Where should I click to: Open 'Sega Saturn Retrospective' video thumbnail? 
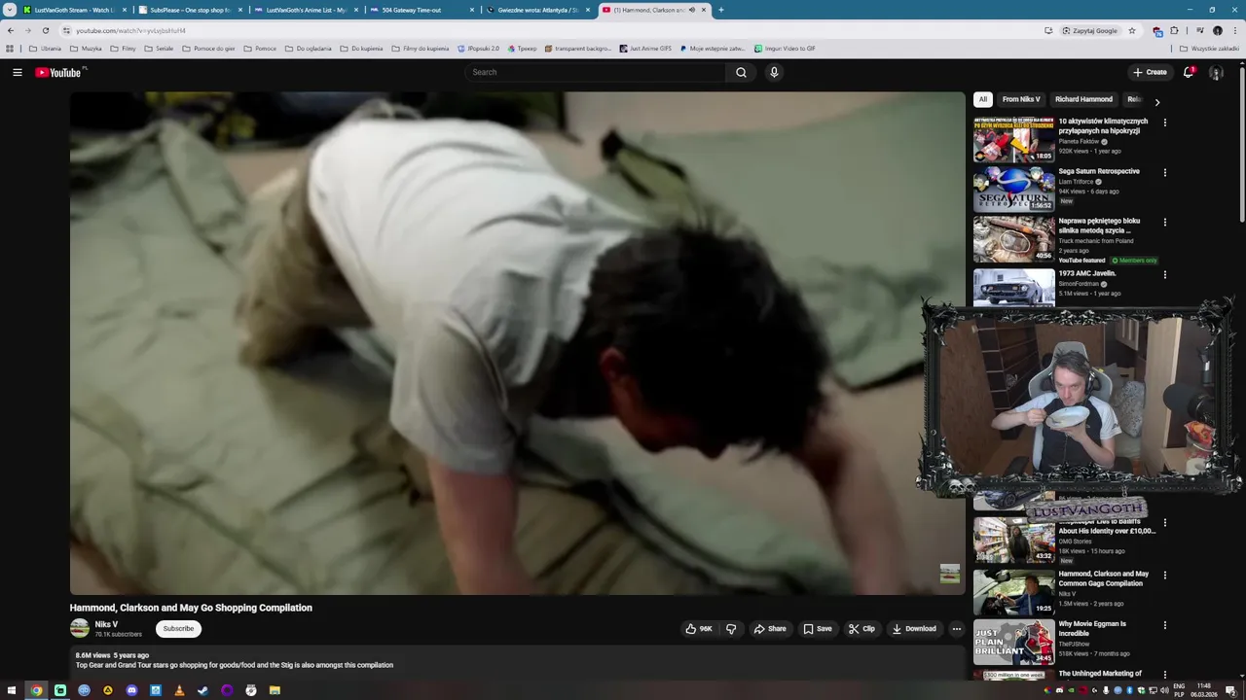(1013, 189)
